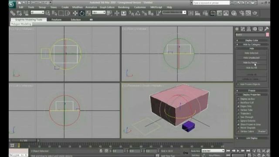Switch to the Hierarchy command panel tab
The height and width of the screenshot is (157, 279).
pyautogui.click(x=249, y=29)
